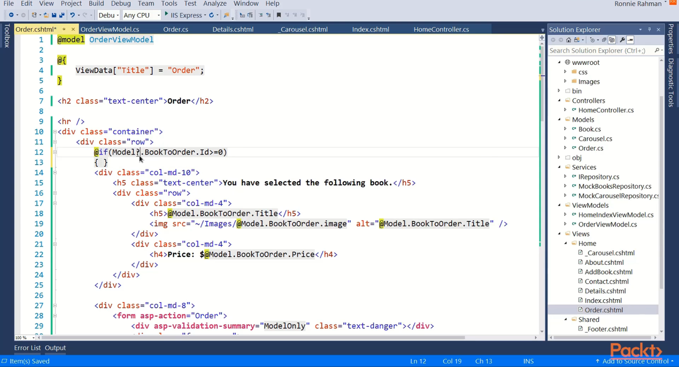The height and width of the screenshot is (367, 679).
Task: Open the Debug configuration dropdown
Action: pos(109,15)
